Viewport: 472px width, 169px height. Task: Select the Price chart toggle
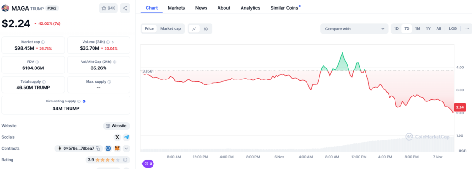click(149, 29)
